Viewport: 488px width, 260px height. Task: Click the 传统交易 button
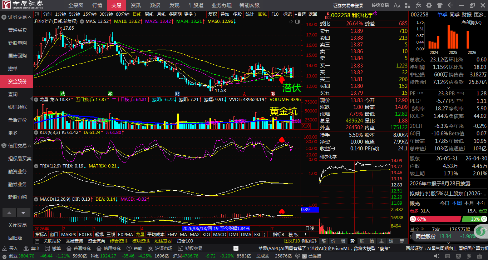[380, 5]
